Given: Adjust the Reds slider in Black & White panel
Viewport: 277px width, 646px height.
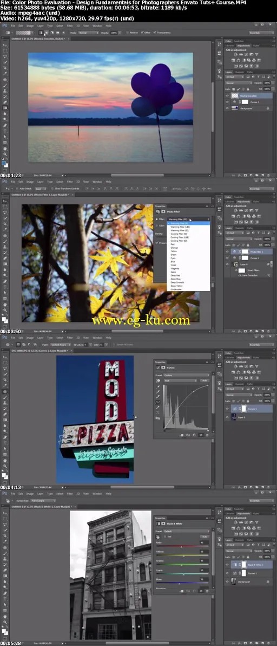Looking at the screenshot, I should click(x=182, y=546).
